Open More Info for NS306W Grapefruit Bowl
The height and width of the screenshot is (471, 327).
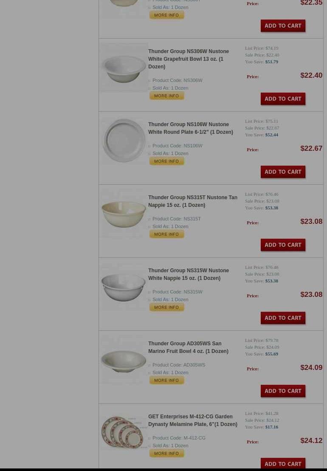[166, 96]
